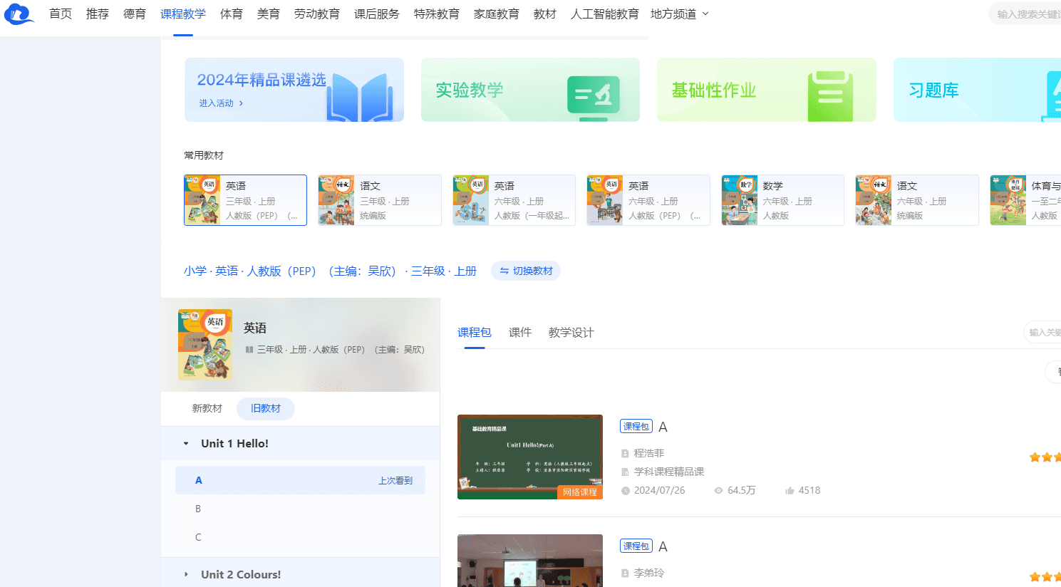Click the blue cloud site logo
This screenshot has height=587, width=1061.
point(19,14)
